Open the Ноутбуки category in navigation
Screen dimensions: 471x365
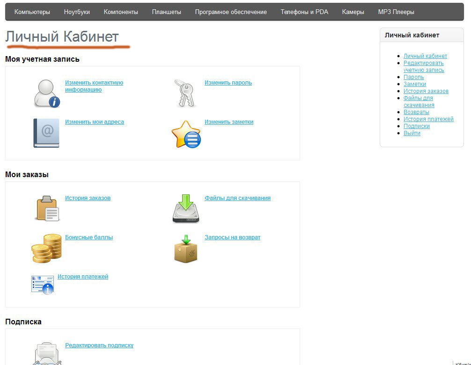click(77, 12)
